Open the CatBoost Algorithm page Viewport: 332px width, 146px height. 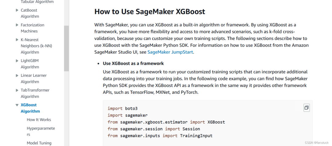(30, 13)
